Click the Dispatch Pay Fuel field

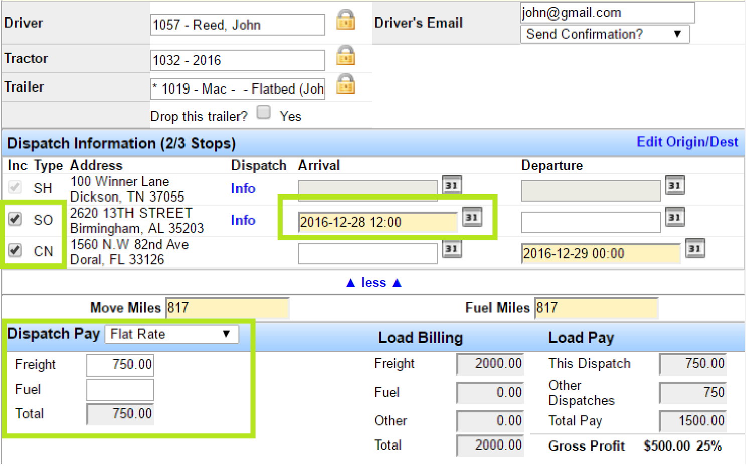tap(120, 390)
